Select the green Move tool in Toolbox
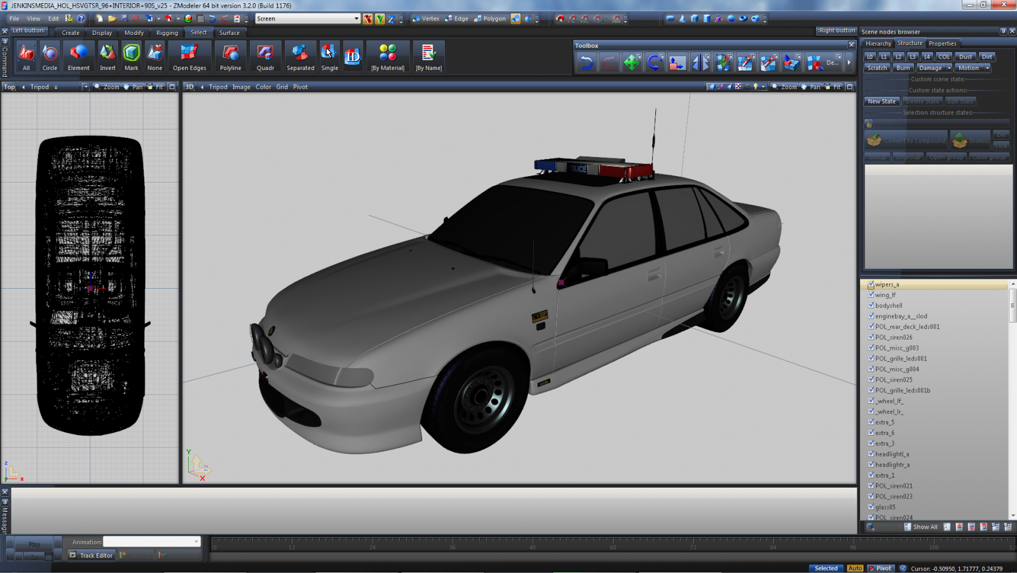1017x573 pixels. click(631, 62)
